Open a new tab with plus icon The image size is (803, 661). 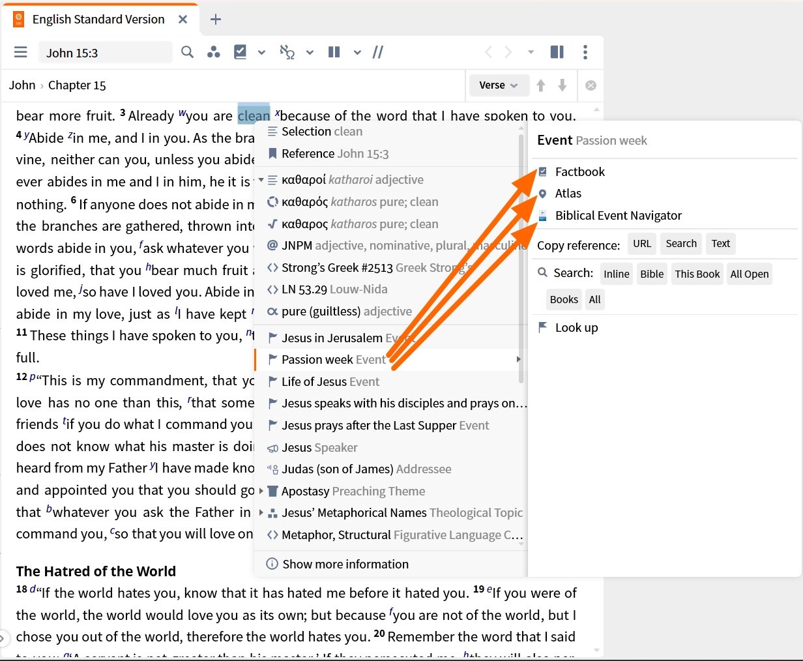[216, 20]
